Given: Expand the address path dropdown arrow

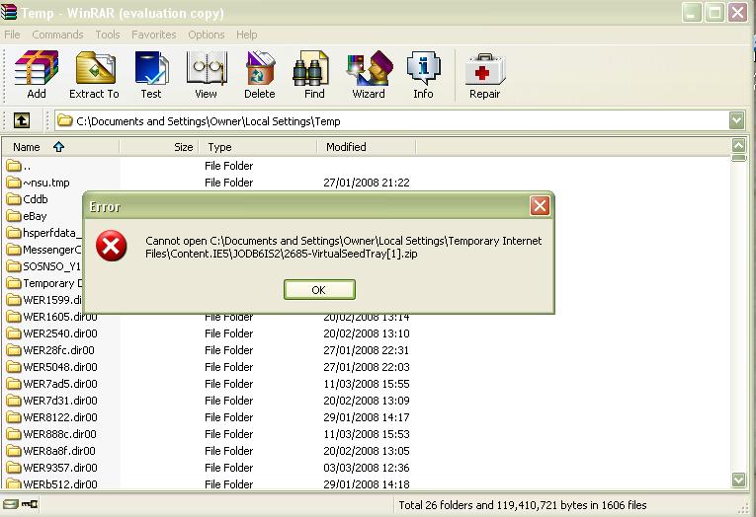Looking at the screenshot, I should tap(736, 120).
